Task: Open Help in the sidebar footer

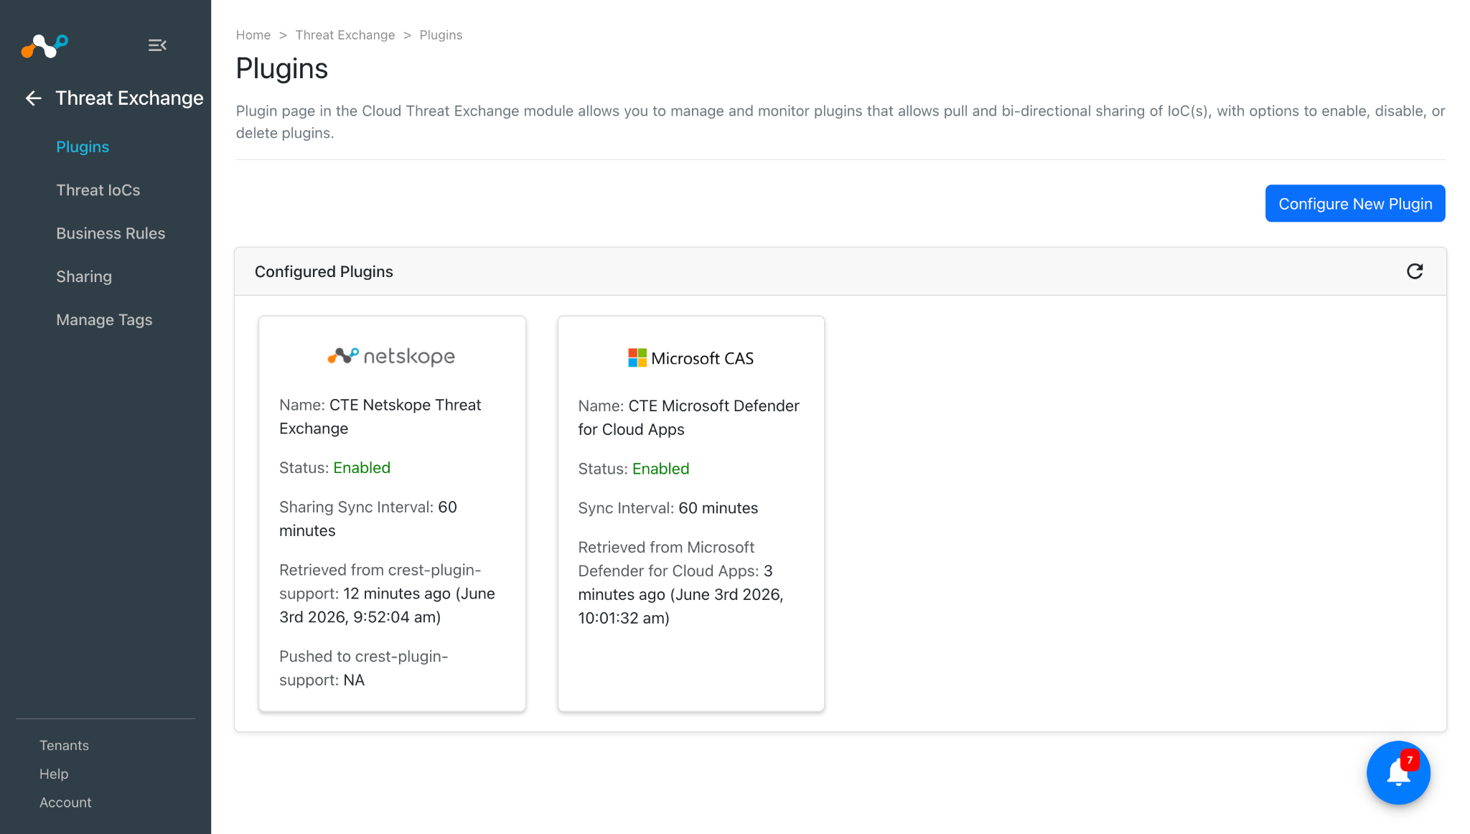Action: click(54, 774)
